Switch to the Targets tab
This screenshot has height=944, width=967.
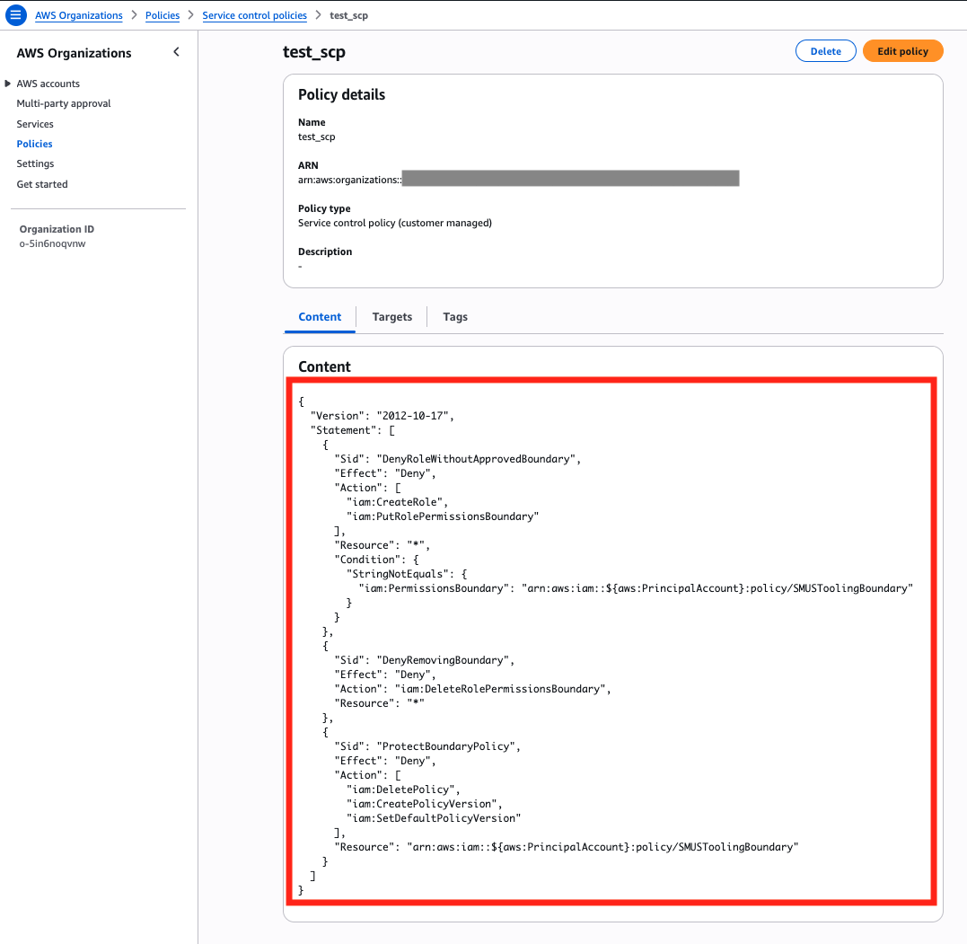391,316
